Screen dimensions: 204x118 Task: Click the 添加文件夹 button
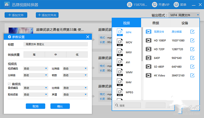(x=47, y=15)
